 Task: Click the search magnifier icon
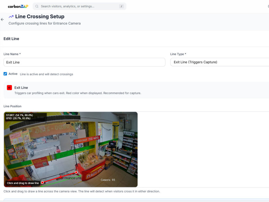pyautogui.click(x=37, y=6)
